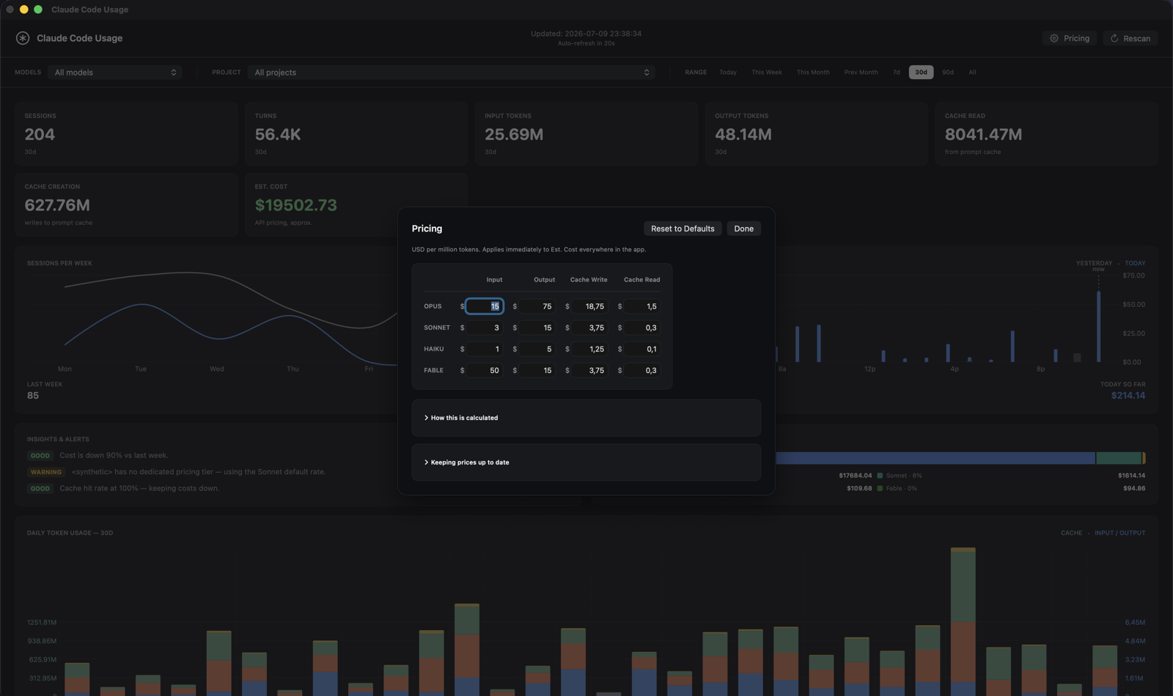Switch daily token chart to INPUT / OUTPUT
Screen dimensions: 1173x696
point(1119,533)
